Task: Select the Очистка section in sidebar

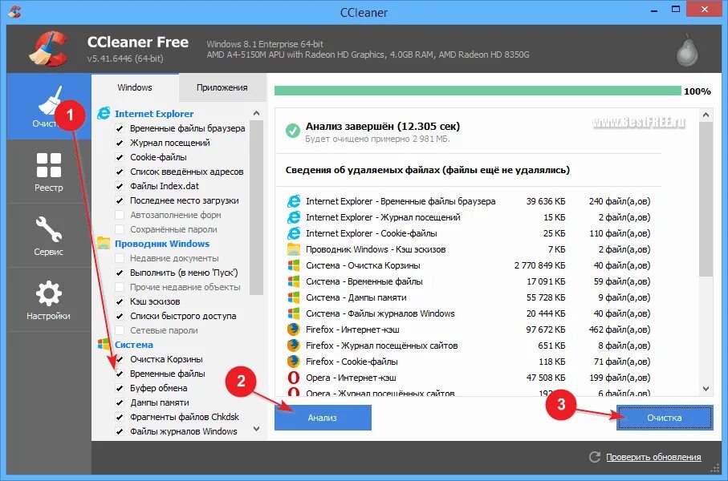Action: (x=49, y=107)
